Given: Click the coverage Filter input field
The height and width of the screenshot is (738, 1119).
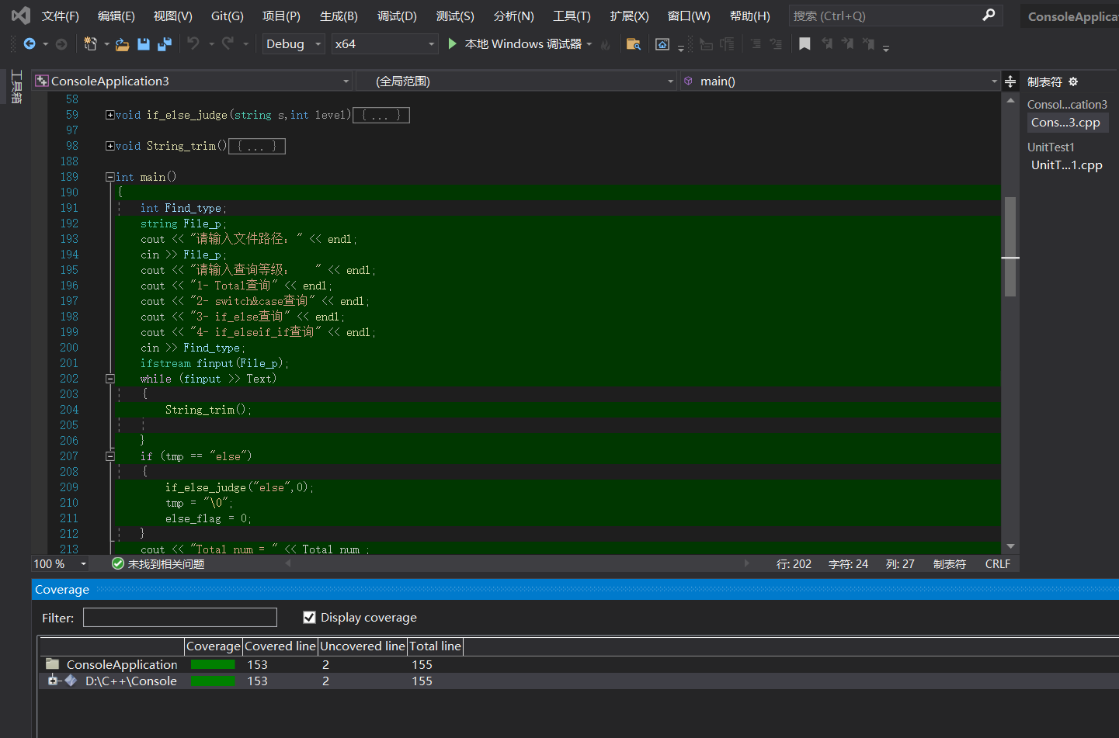Looking at the screenshot, I should (x=180, y=618).
